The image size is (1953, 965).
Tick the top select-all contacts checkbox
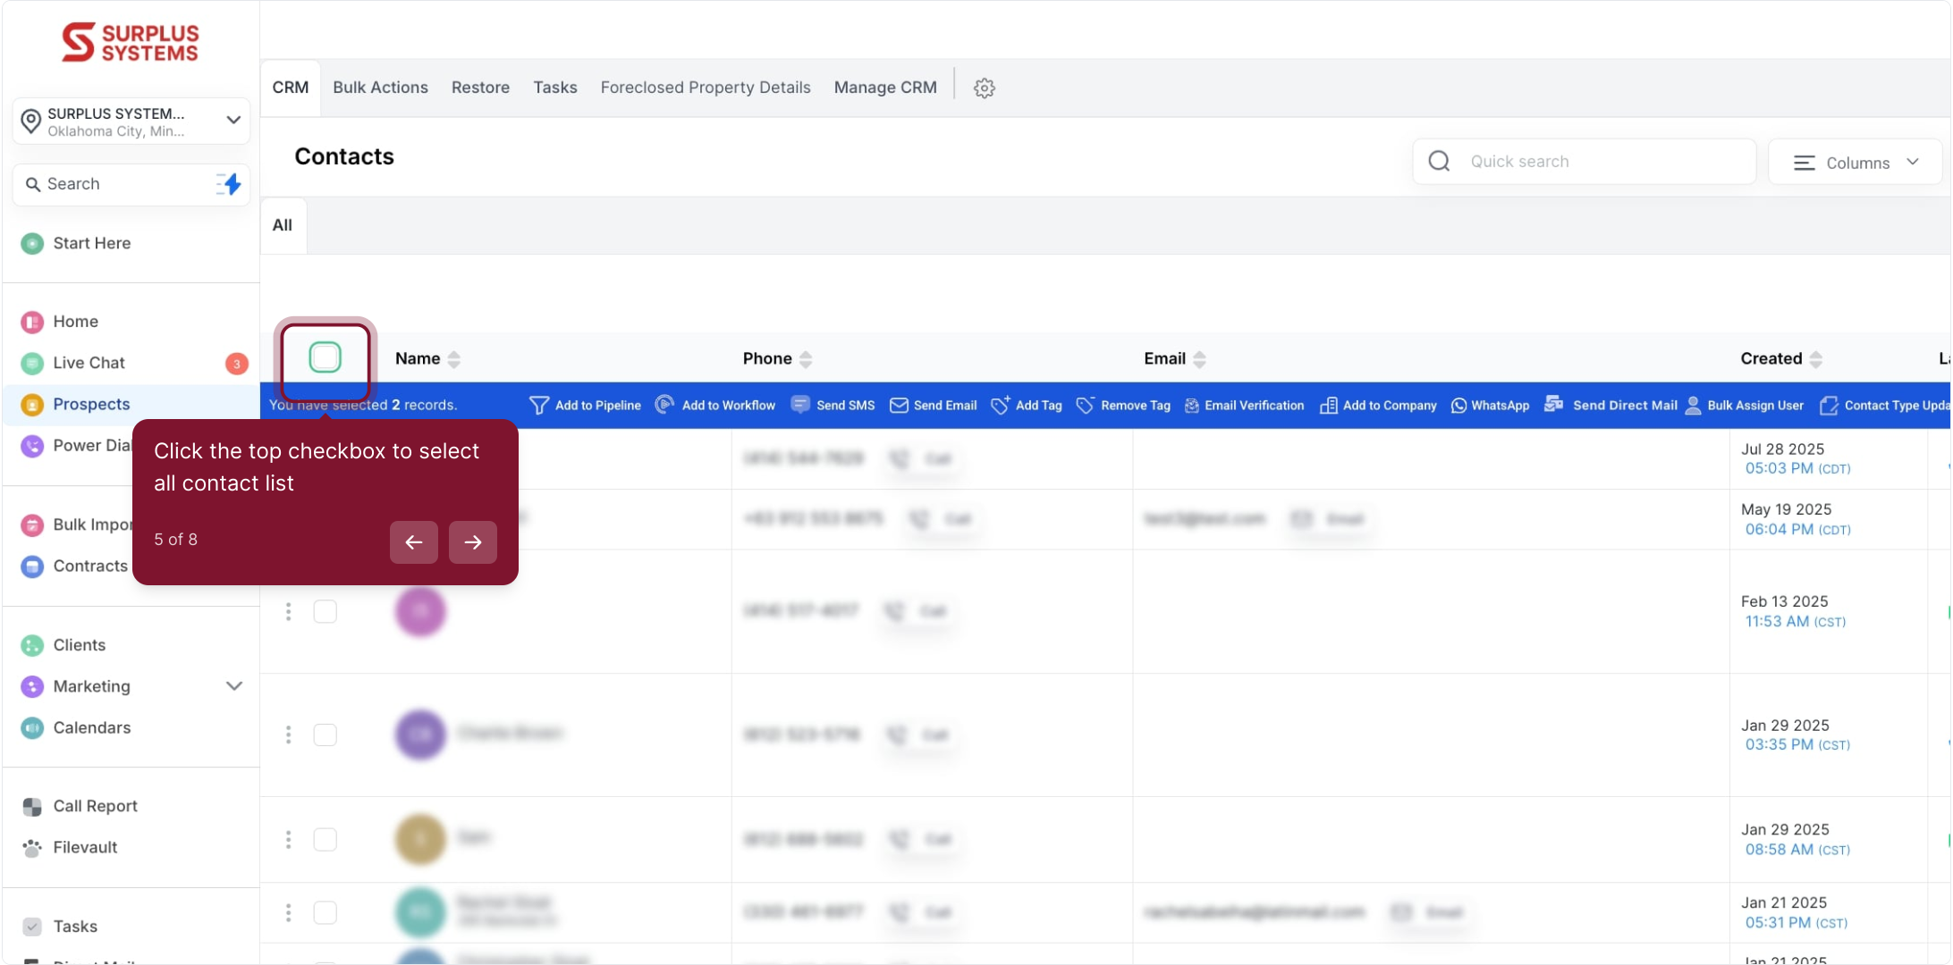click(325, 357)
